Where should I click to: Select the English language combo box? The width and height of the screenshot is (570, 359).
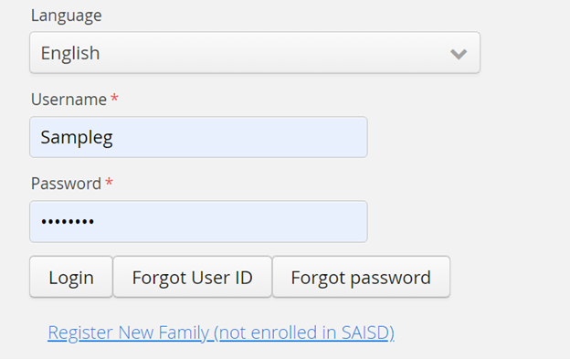(x=255, y=53)
